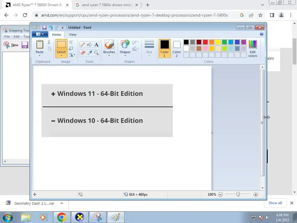Click the Snipping Tool save floppy icon
Viewport: 297px width, 223px height.
click(x=25, y=45)
